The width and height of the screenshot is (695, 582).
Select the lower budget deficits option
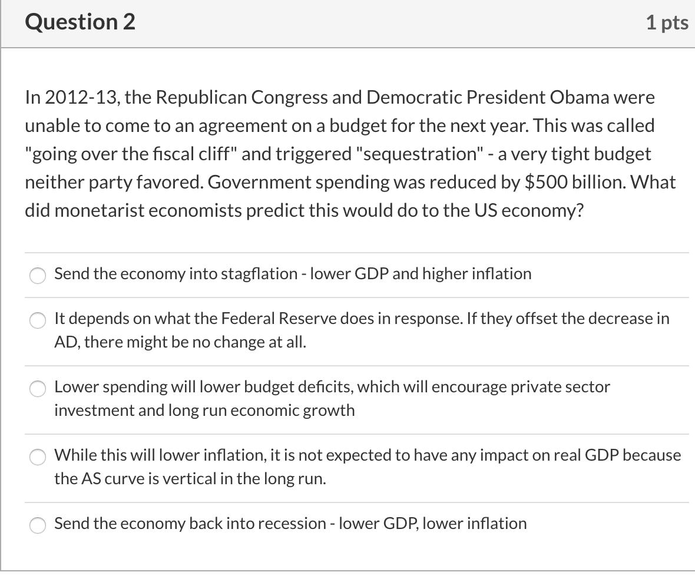37,389
